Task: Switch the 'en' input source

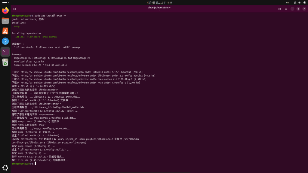Action: tap(287, 2)
